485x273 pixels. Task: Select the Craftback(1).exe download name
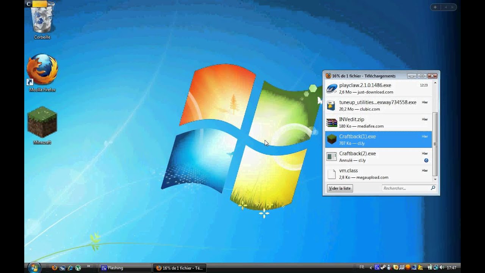pos(358,136)
